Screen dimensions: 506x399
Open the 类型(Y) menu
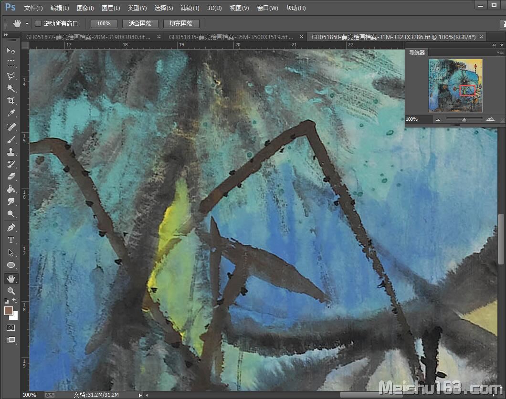(137, 8)
